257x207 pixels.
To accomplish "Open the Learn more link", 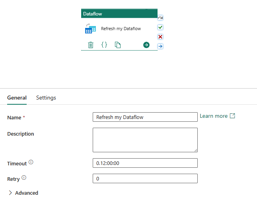I will [x=217, y=116].
